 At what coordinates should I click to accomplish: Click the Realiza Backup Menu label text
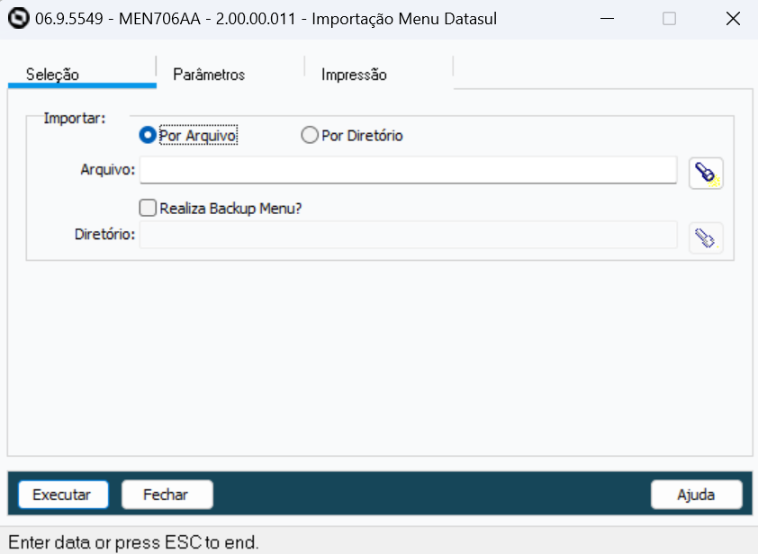click(x=230, y=207)
